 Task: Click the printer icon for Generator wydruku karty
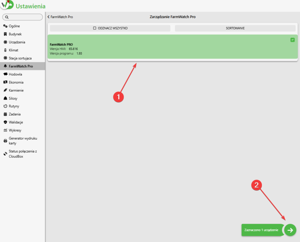[5, 141]
